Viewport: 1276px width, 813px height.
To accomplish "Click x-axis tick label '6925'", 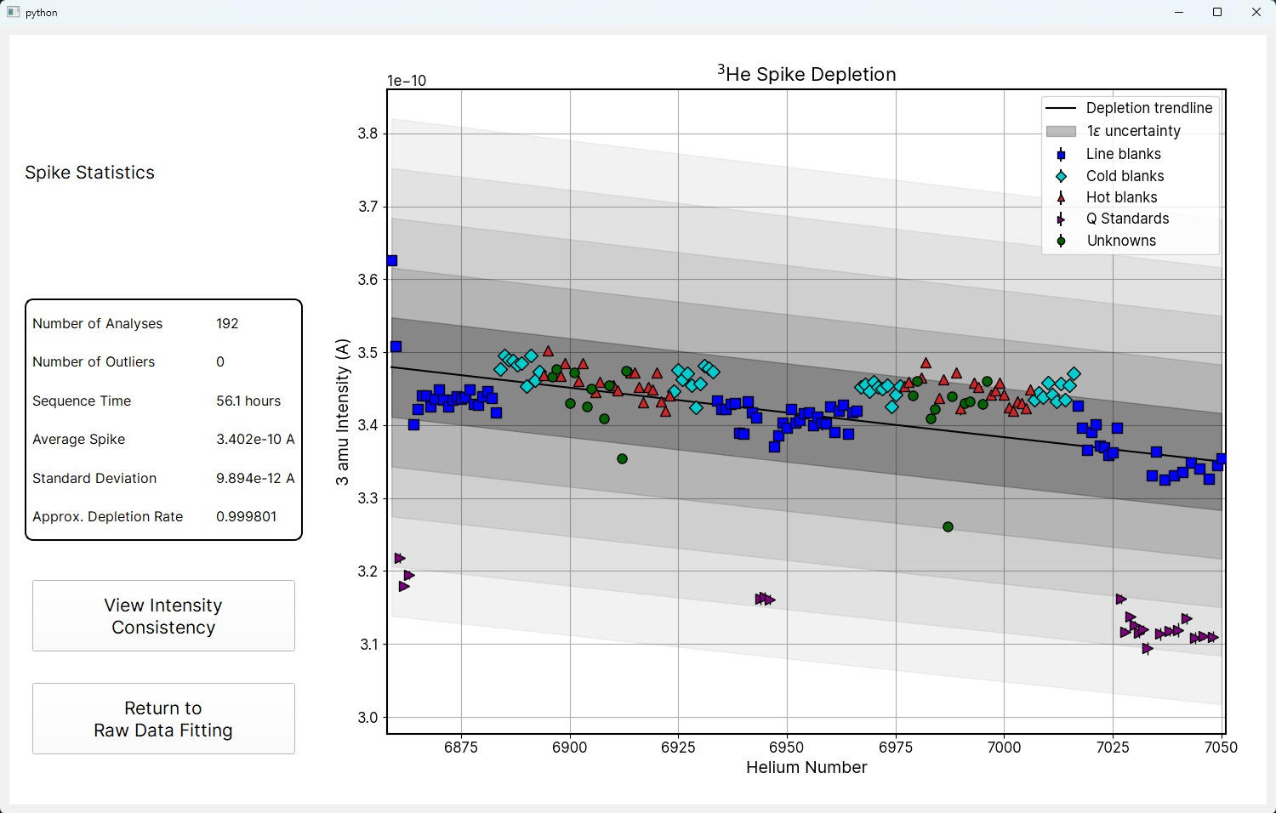I will [x=678, y=748].
